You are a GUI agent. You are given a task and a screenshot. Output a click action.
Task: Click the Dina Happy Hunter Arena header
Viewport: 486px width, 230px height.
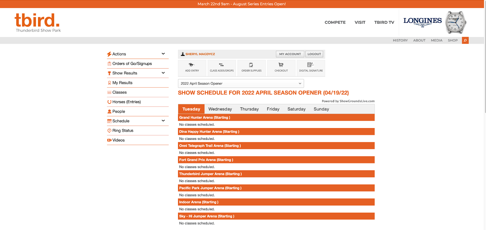[x=276, y=132]
